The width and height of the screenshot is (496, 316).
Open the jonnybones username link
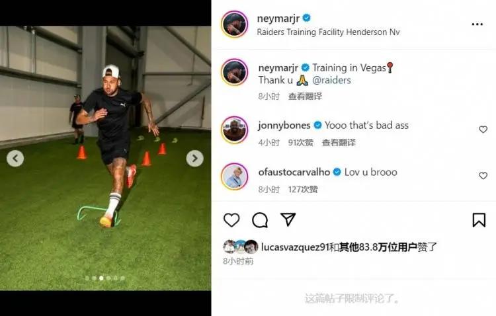click(x=284, y=125)
